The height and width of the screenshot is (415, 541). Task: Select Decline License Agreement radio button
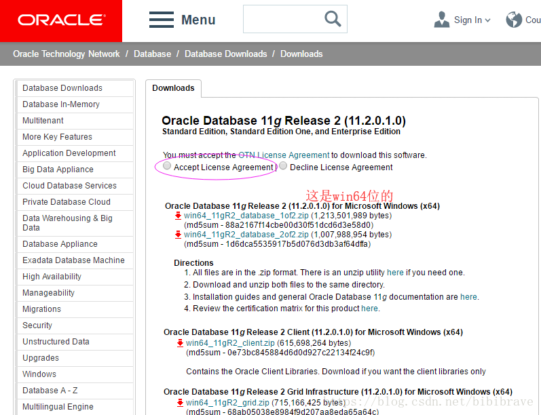pyautogui.click(x=283, y=166)
